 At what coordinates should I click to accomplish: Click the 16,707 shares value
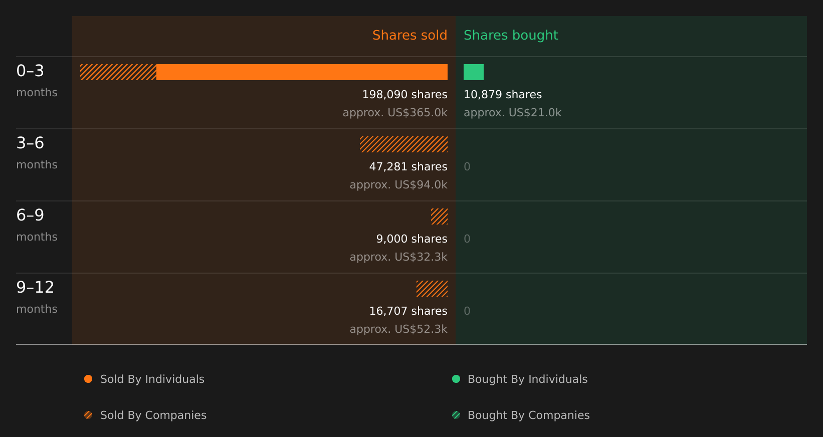[x=408, y=311]
